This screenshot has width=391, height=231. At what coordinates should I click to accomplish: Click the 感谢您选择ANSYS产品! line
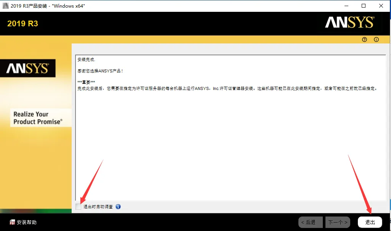coord(100,71)
